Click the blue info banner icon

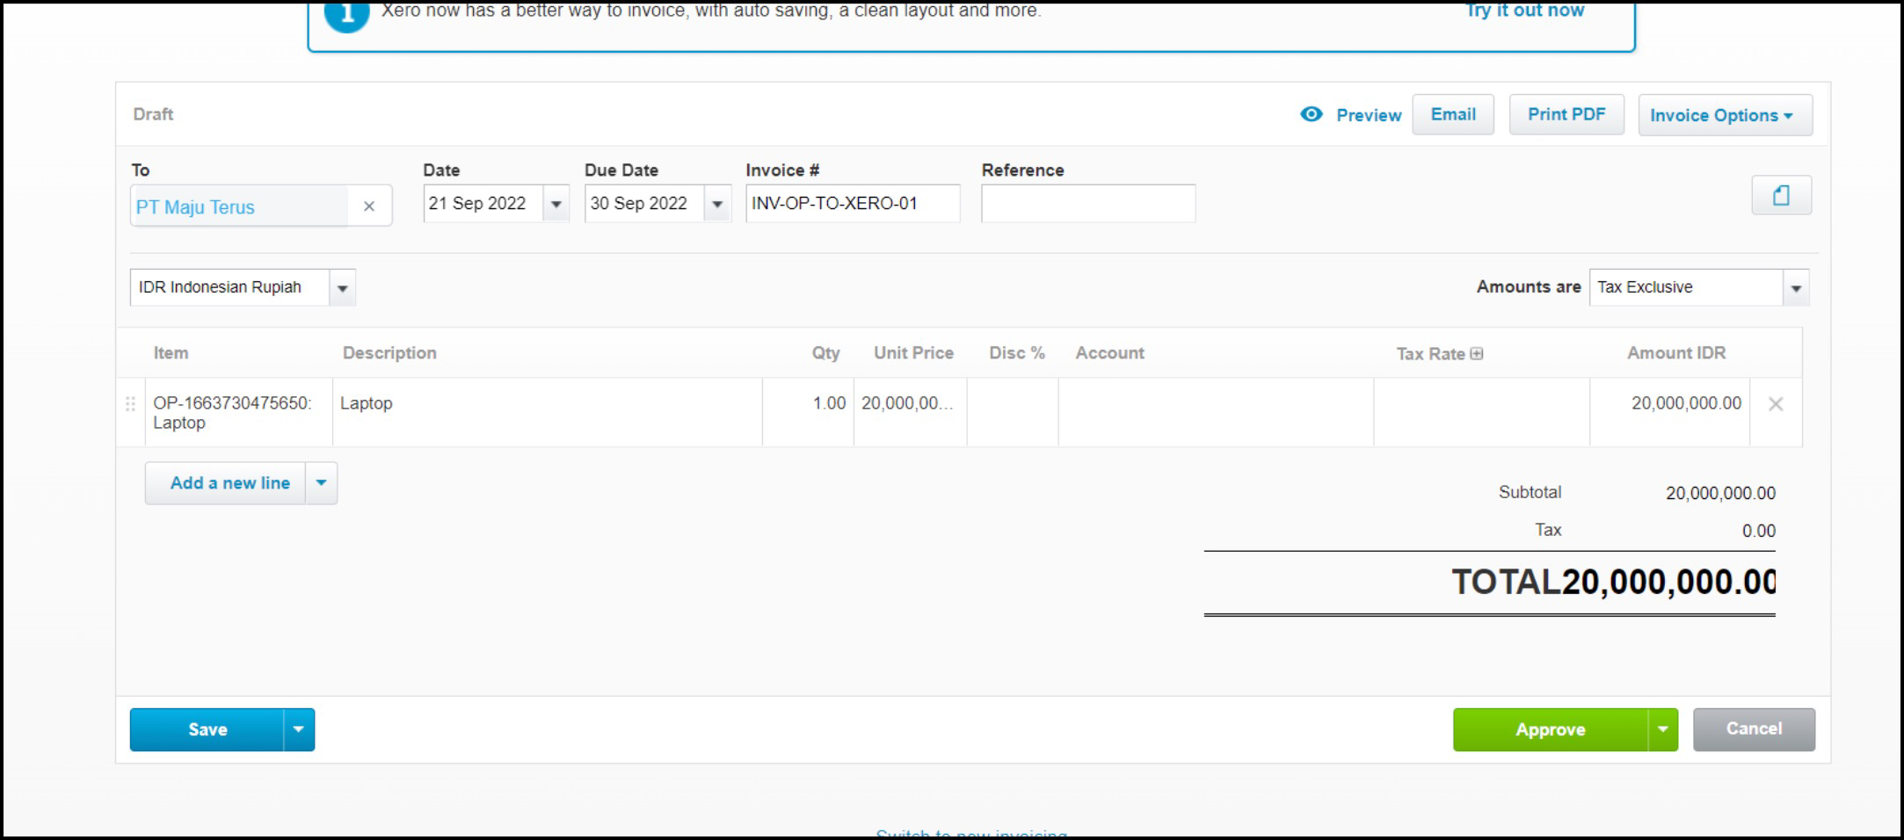click(346, 14)
